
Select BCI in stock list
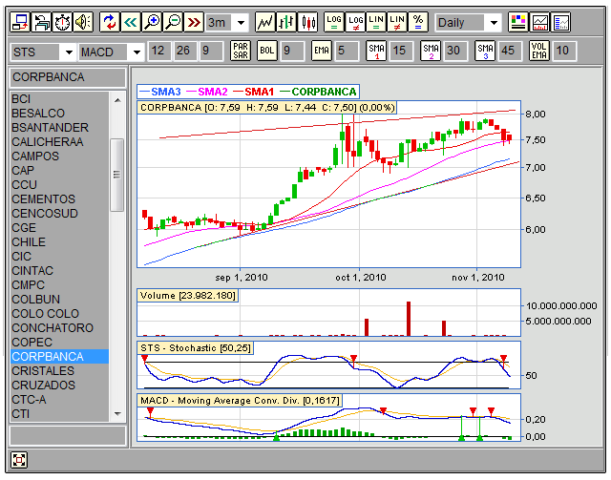pyautogui.click(x=59, y=99)
